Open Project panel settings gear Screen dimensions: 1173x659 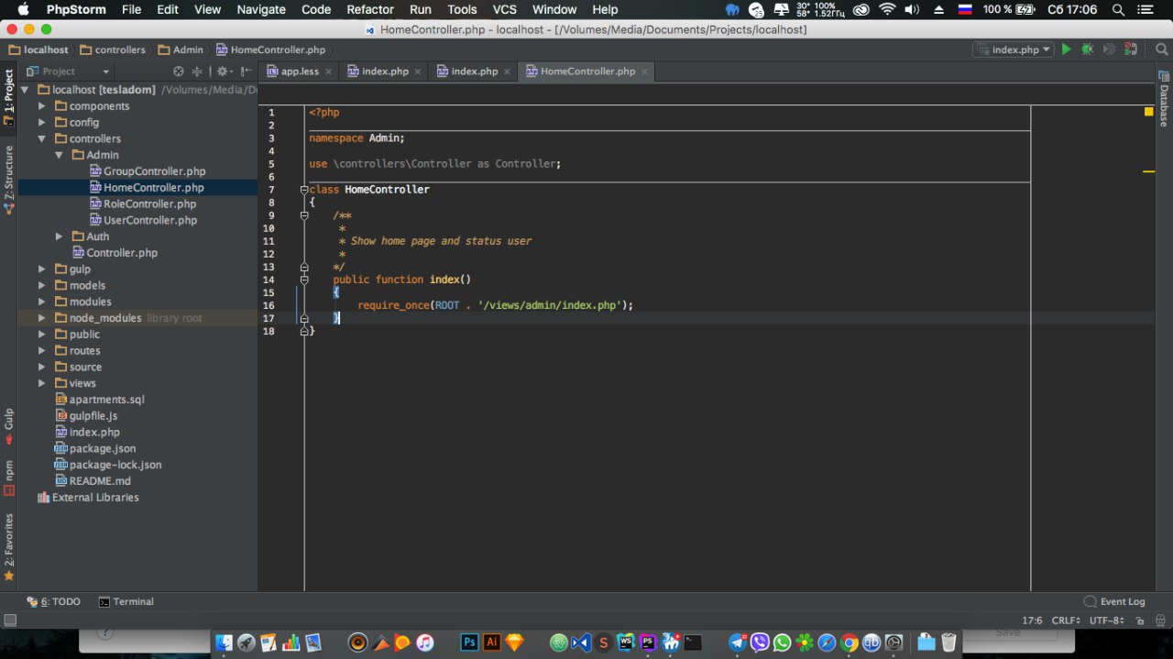[x=221, y=71]
